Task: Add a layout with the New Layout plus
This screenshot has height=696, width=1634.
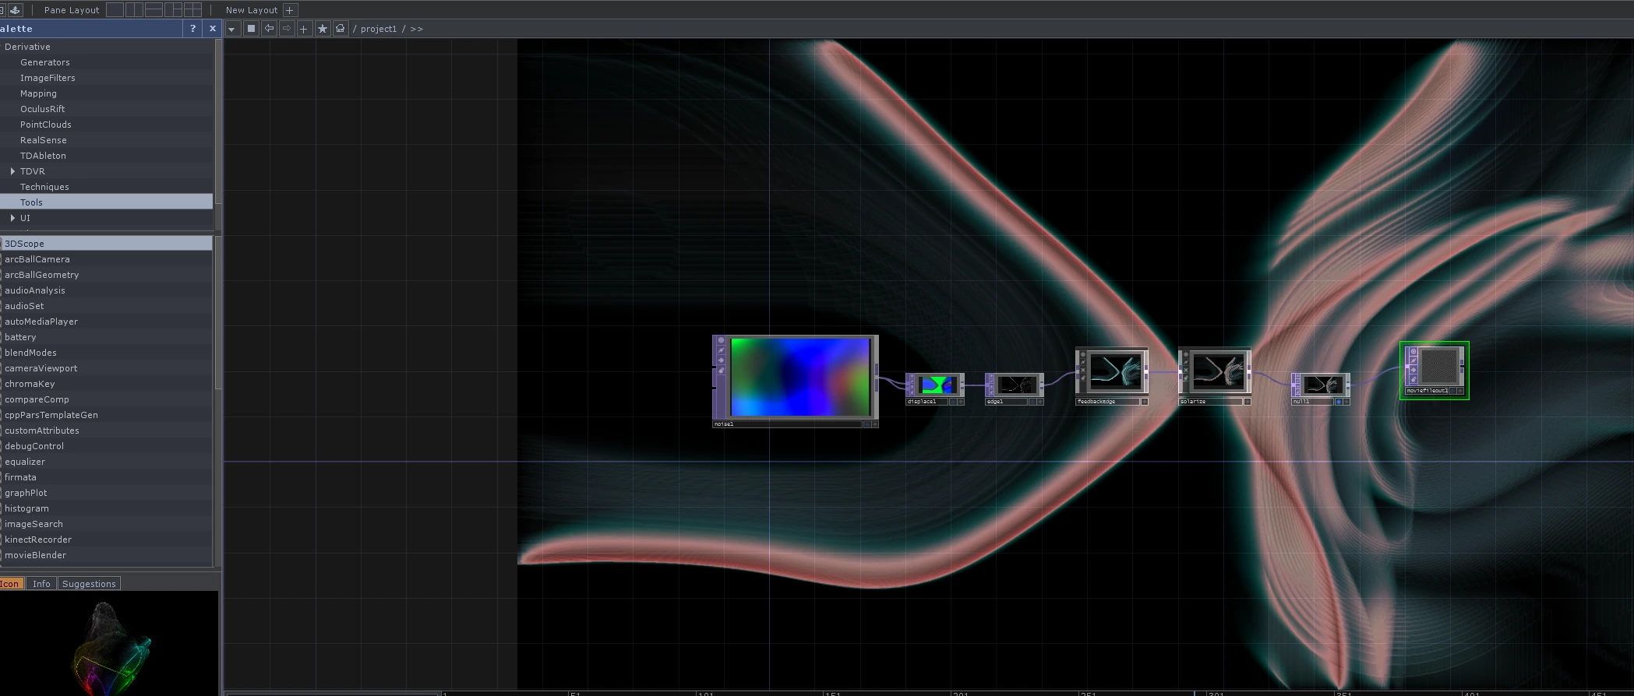Action: [290, 10]
